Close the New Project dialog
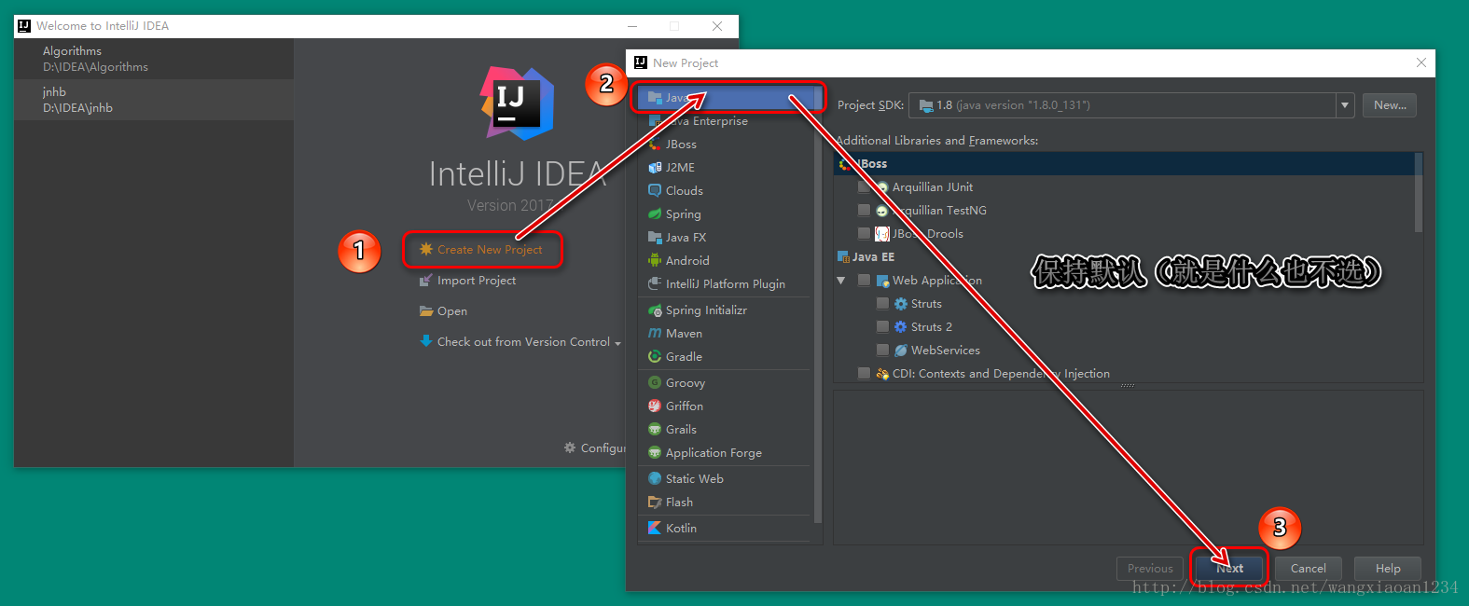1469x606 pixels. pos(1421,62)
